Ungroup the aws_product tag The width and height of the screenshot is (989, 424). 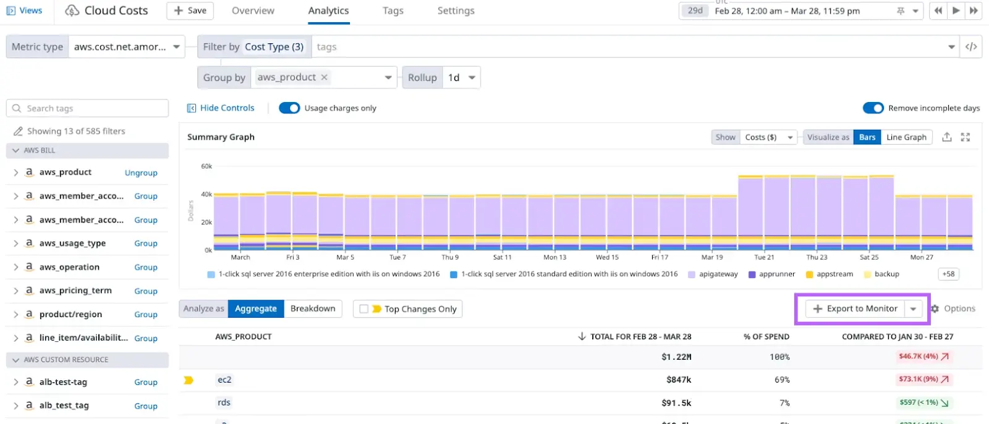141,173
